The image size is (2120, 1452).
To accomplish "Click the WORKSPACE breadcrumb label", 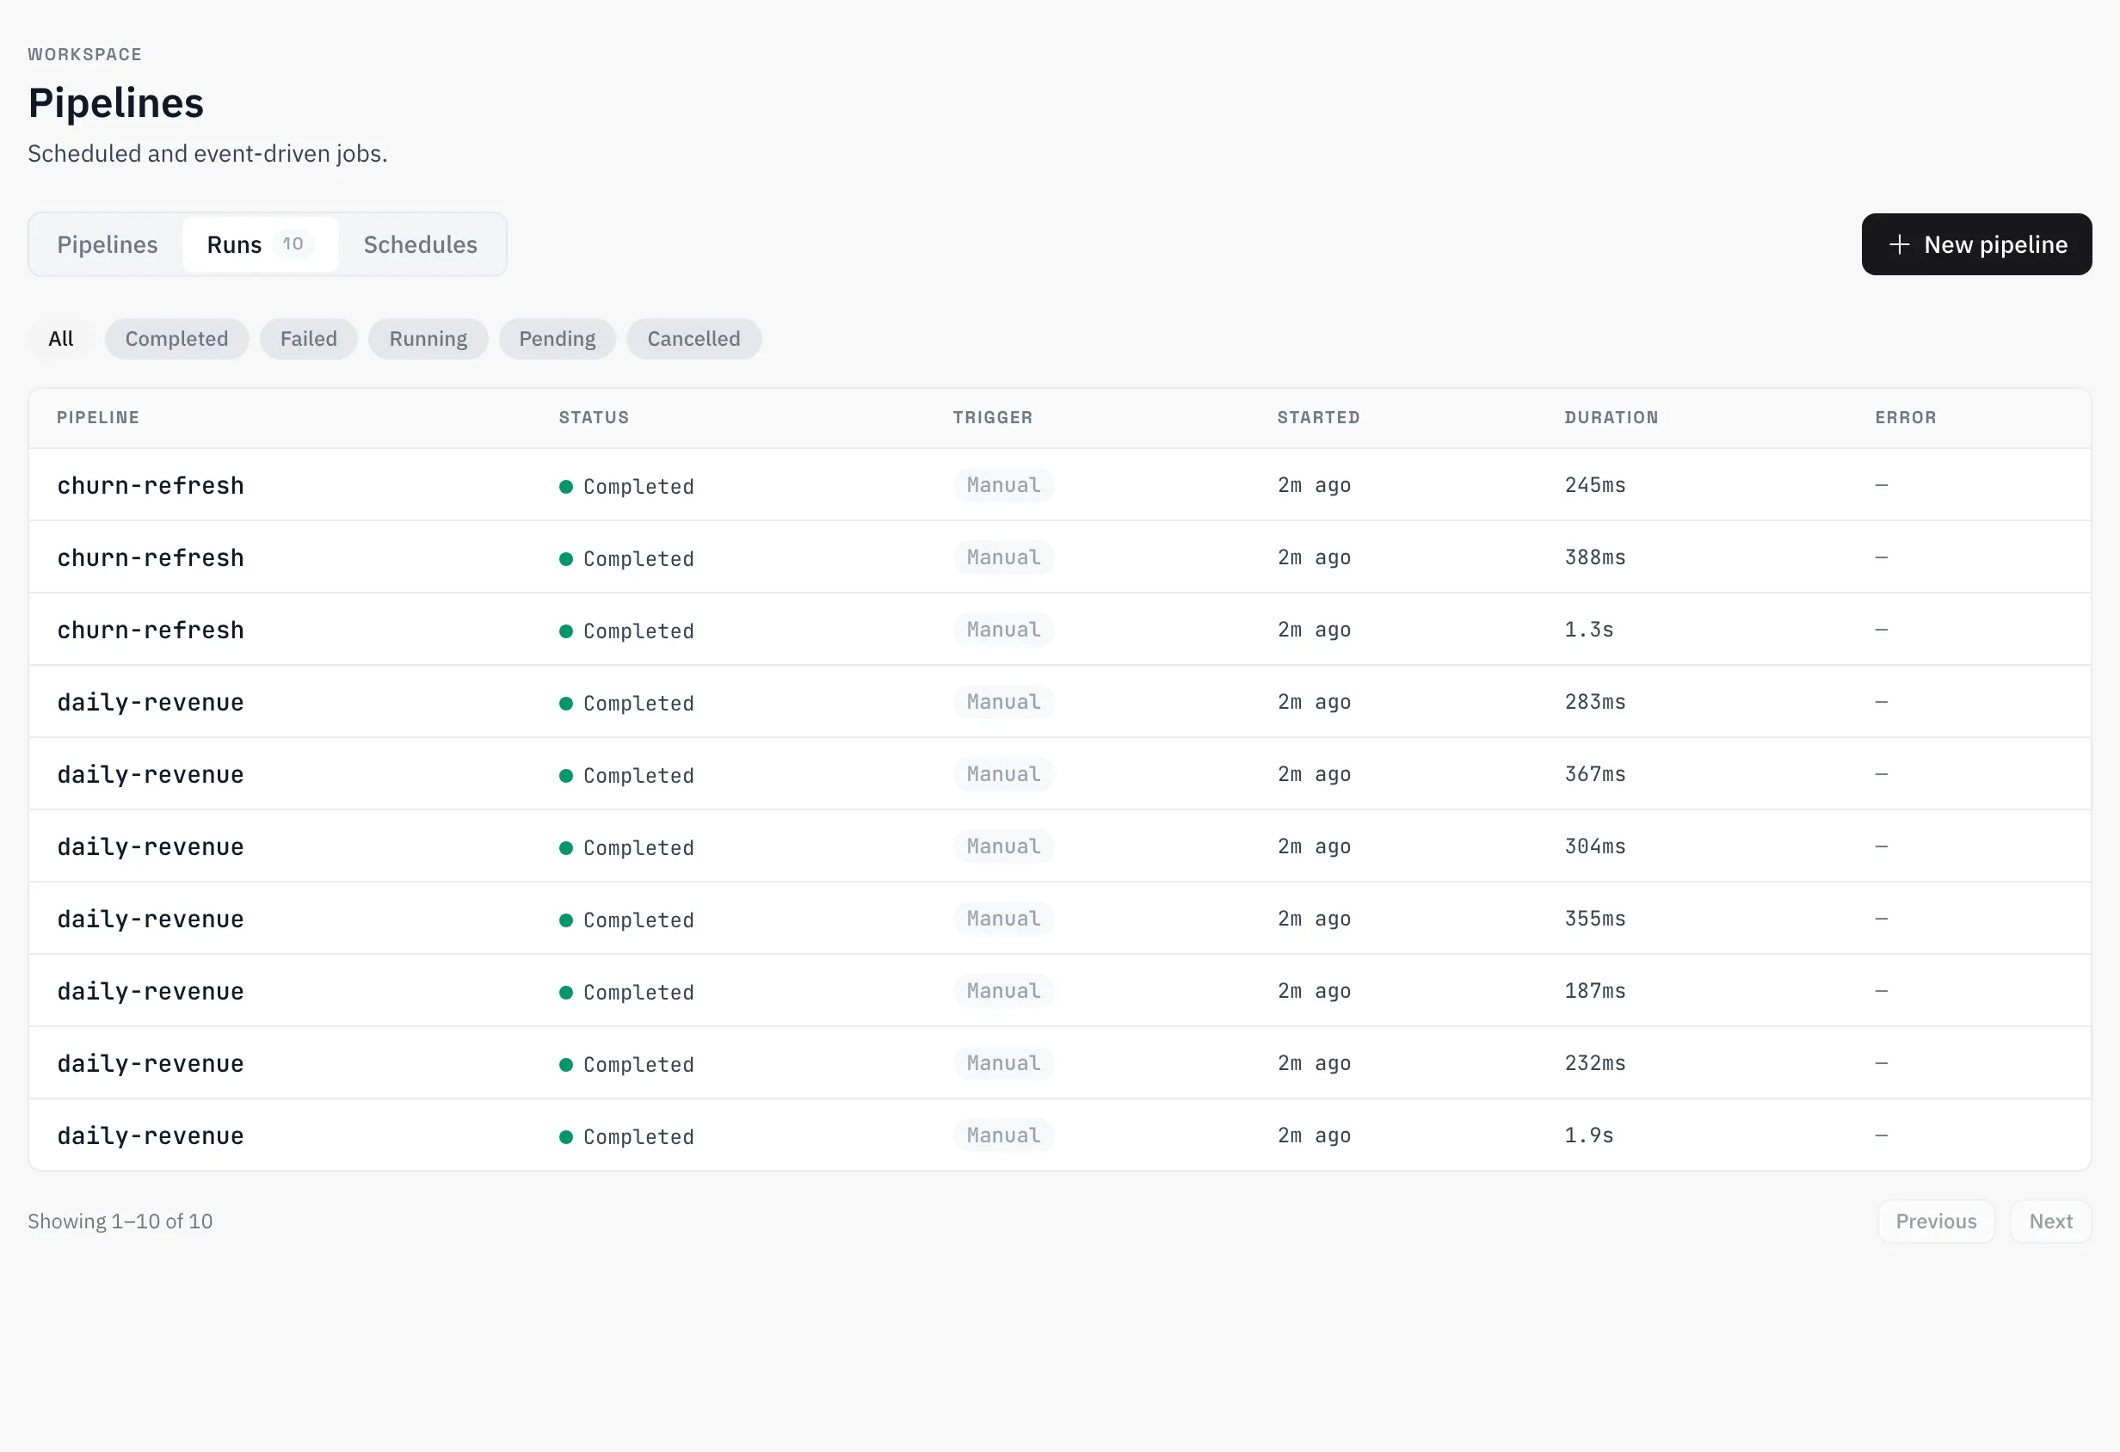I will (85, 55).
